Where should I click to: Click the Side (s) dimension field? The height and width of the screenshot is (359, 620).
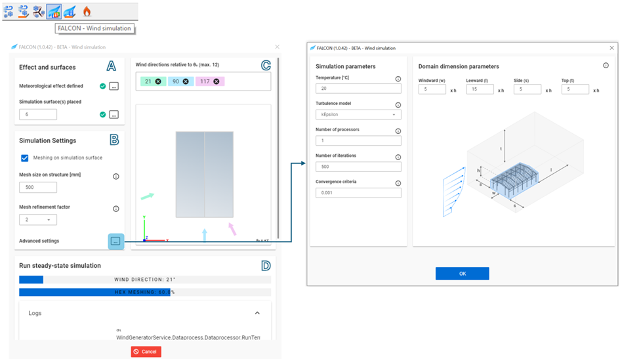point(527,89)
